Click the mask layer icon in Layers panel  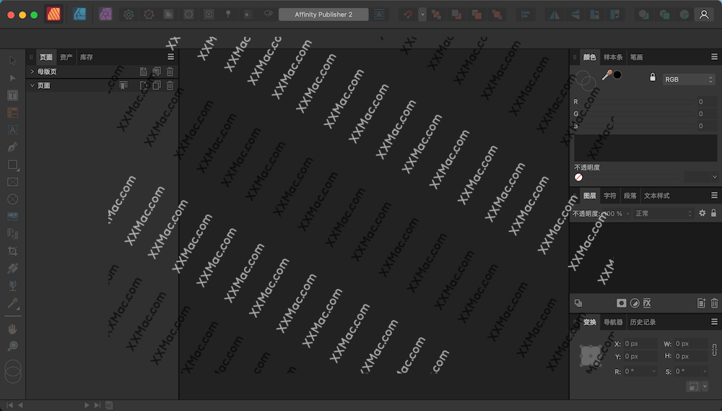click(x=621, y=303)
